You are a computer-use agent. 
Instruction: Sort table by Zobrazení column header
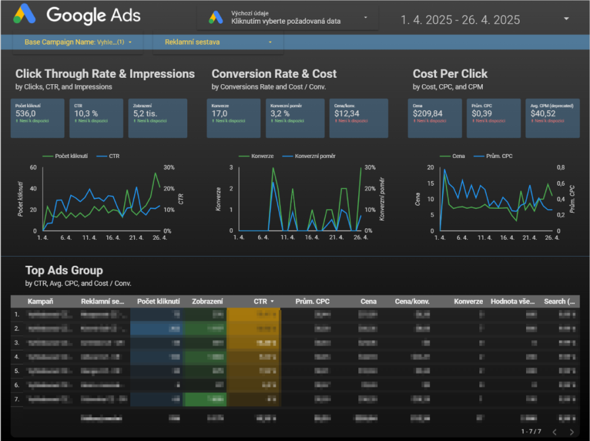tap(207, 301)
